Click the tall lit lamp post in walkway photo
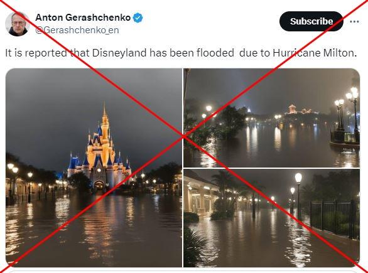 (298, 196)
